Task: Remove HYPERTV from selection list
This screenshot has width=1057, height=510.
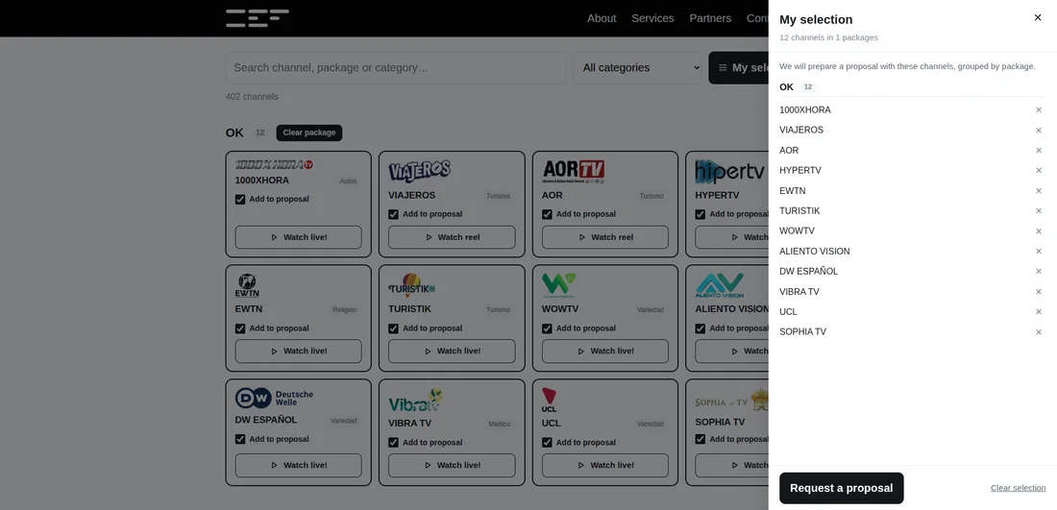Action: click(1038, 170)
